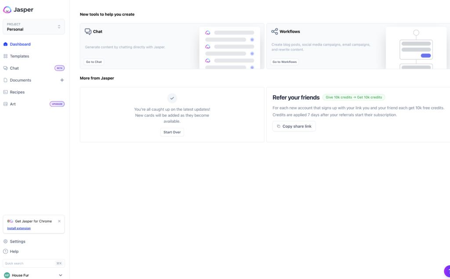Select Recipes from the sidebar
The height and width of the screenshot is (279, 450).
(x=17, y=92)
